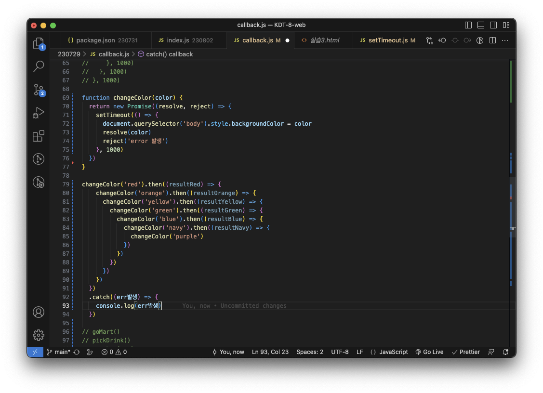Change end of line sequence LF
Image resolution: width=543 pixels, height=393 pixels.
[360, 352]
